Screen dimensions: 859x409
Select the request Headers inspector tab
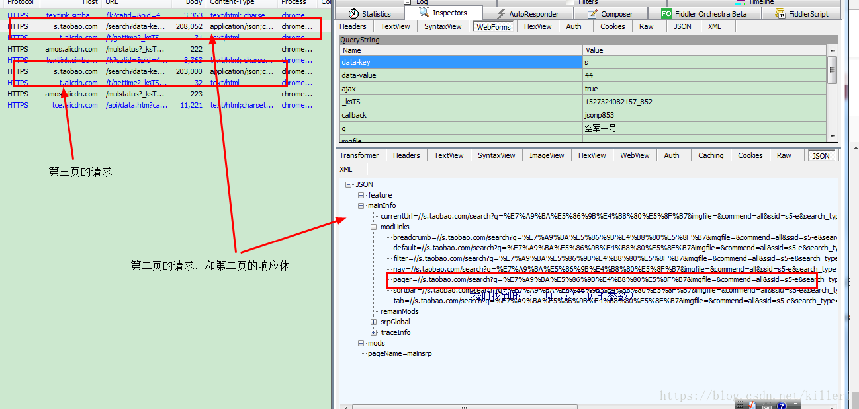[353, 26]
